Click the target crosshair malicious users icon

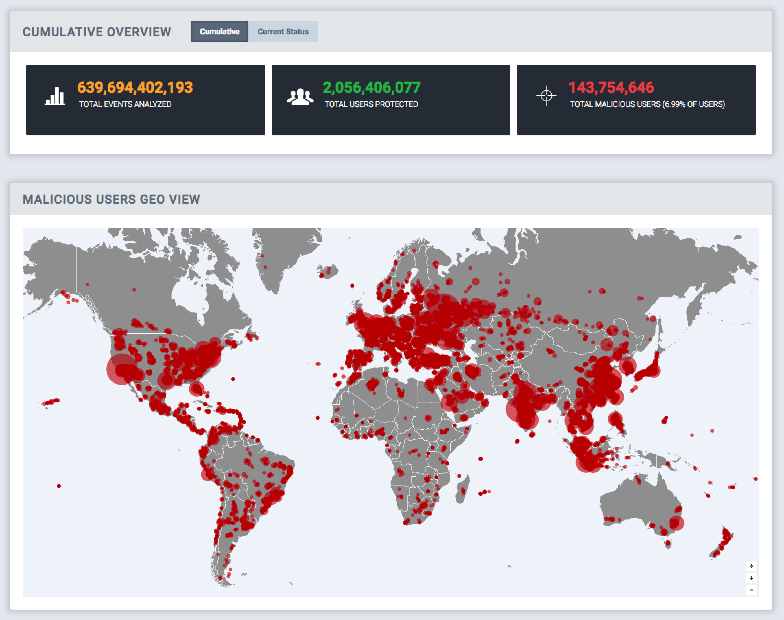(x=546, y=96)
